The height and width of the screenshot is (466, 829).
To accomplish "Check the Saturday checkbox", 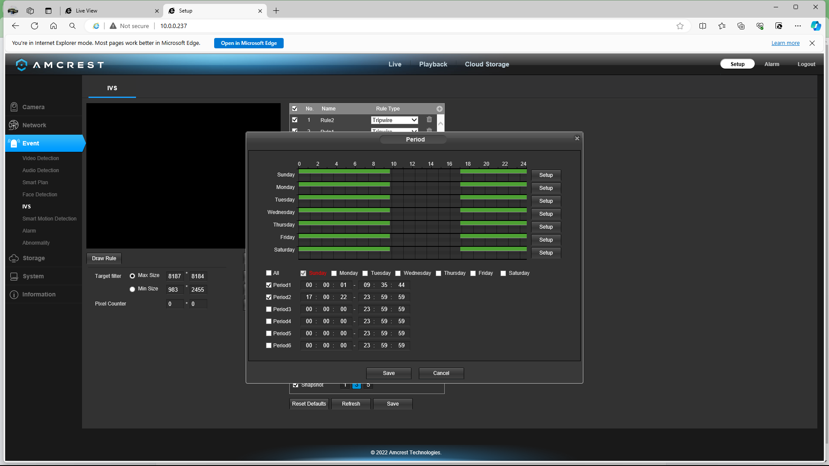I will [x=503, y=273].
